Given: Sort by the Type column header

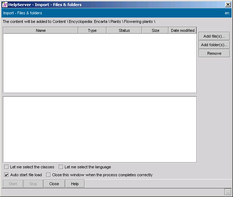Looking at the screenshot, I should tap(92, 30).
